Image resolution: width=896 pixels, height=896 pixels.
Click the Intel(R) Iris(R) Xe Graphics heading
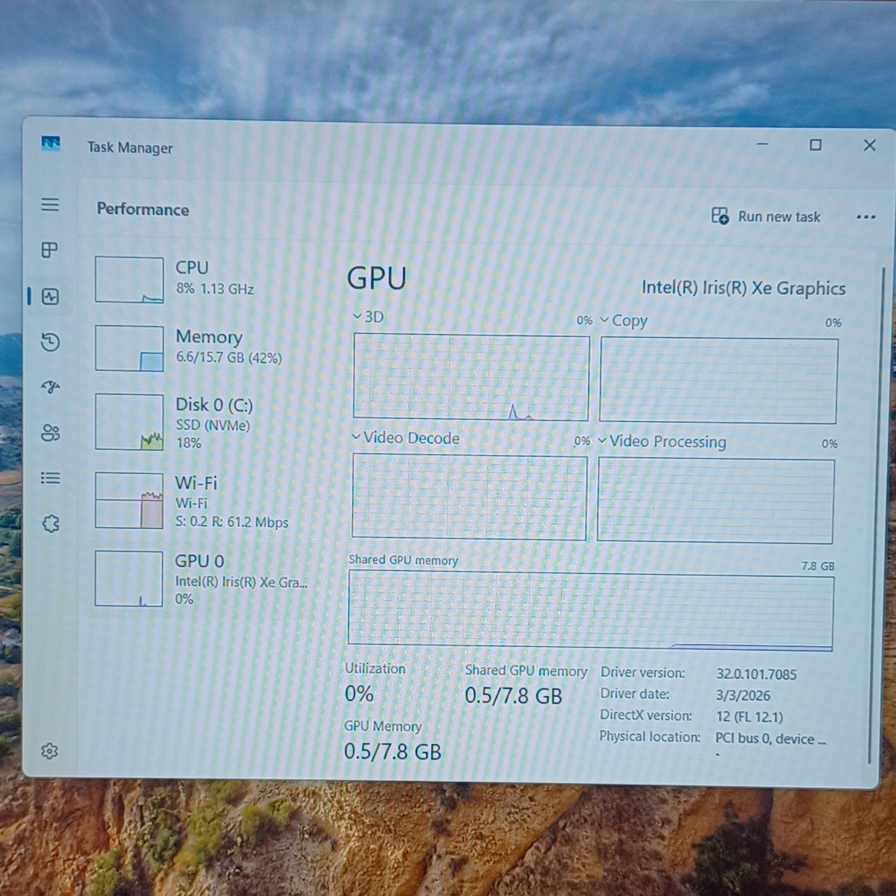pos(744,288)
